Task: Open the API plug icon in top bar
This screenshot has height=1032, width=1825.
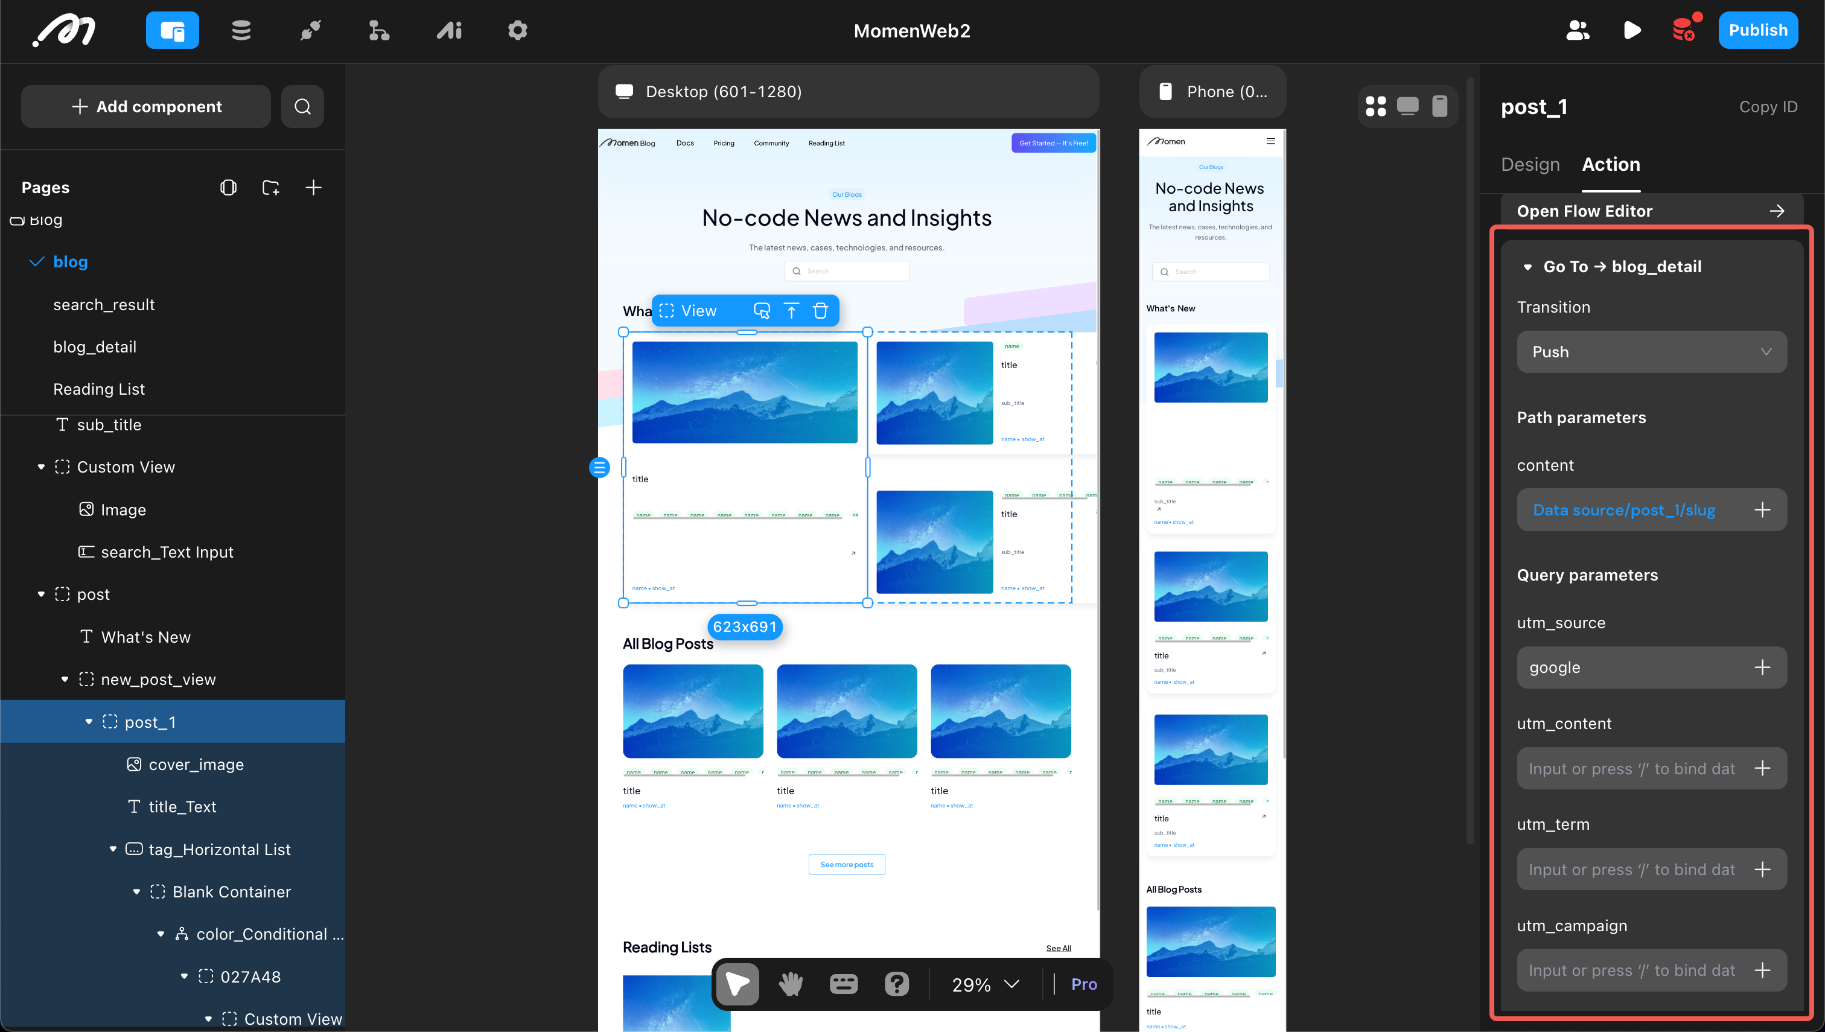Action: 310,31
